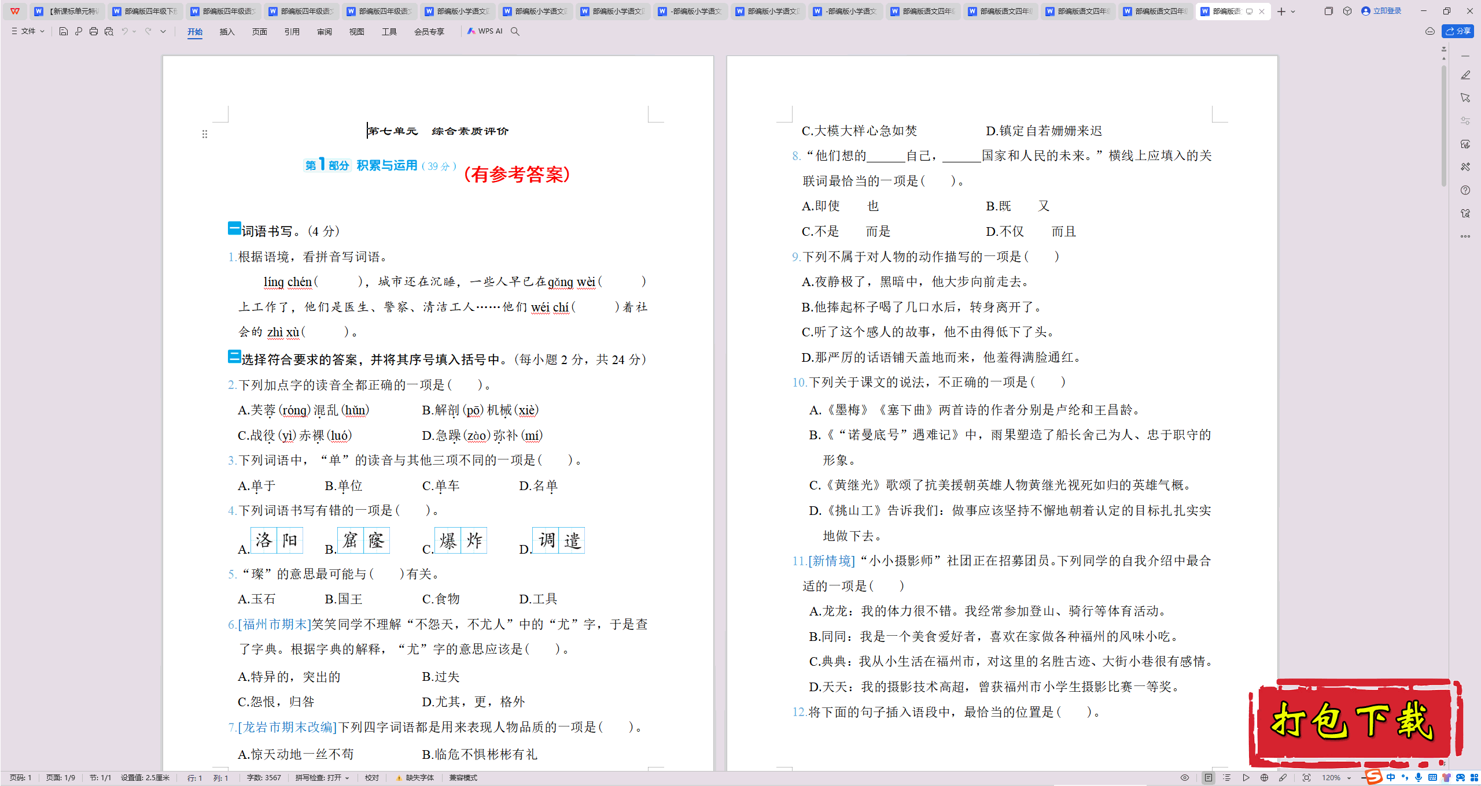Open the settings sliders icon in right sidebar
This screenshot has width=1481, height=786.
pos(1465,121)
